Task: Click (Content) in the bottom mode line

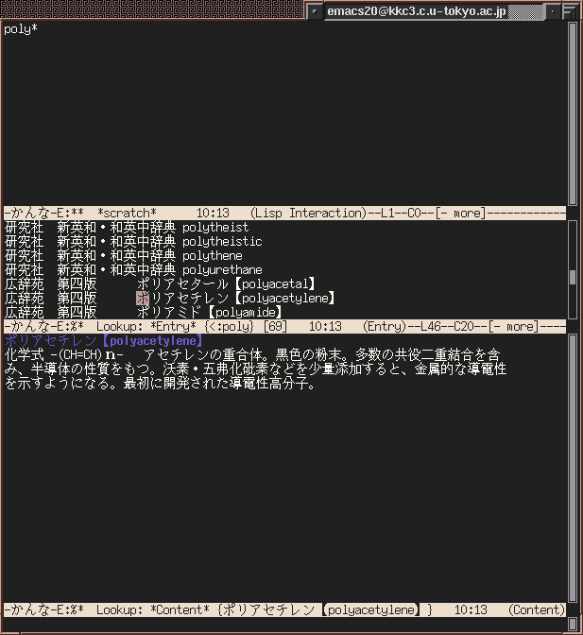Action: pyautogui.click(x=537, y=609)
